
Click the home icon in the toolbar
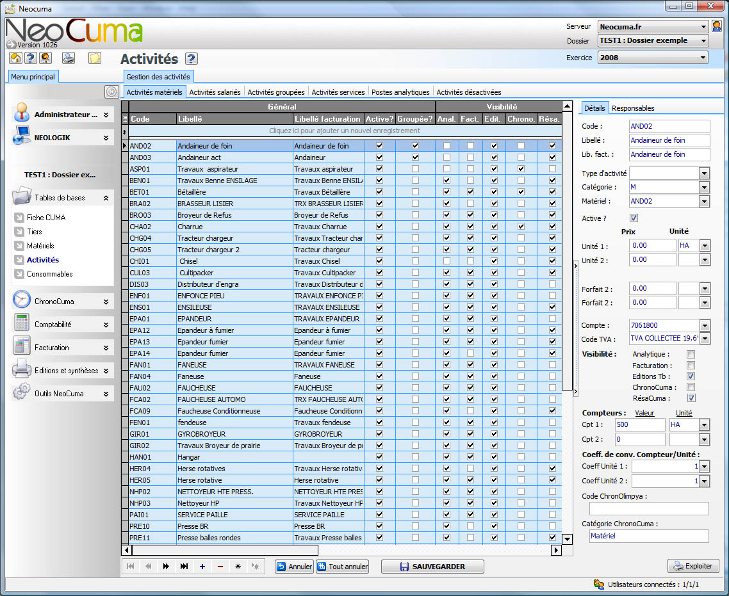coord(16,58)
